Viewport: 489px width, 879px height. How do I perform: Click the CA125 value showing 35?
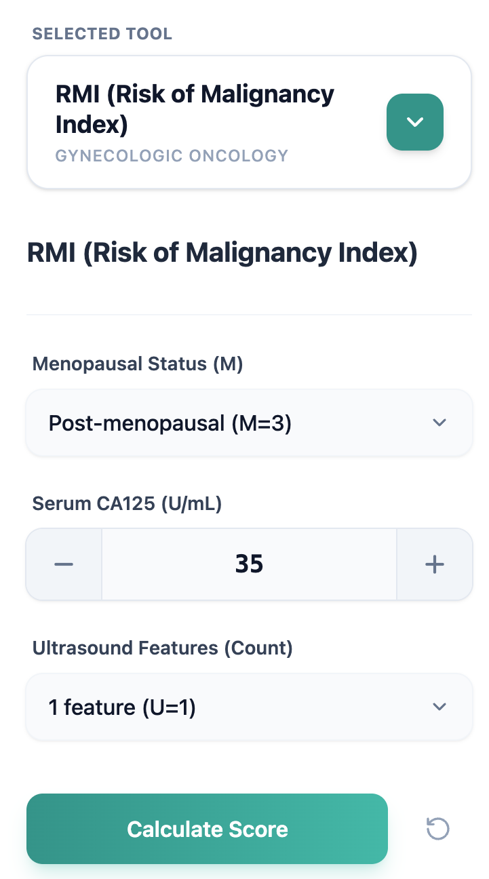click(x=249, y=564)
